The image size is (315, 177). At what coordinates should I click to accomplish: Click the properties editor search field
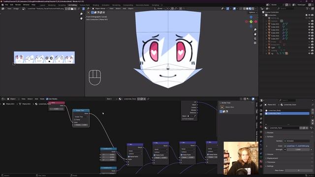coord(287,100)
